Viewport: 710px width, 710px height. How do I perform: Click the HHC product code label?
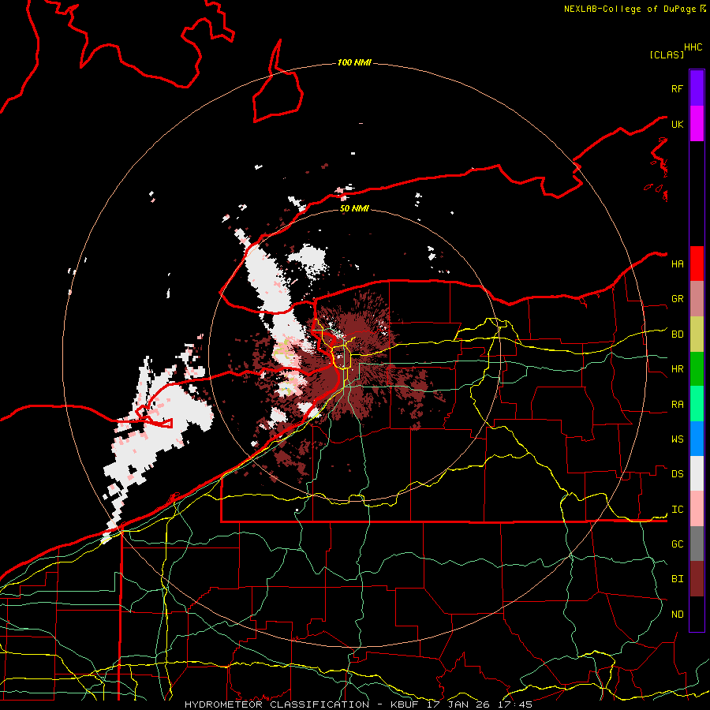click(693, 47)
